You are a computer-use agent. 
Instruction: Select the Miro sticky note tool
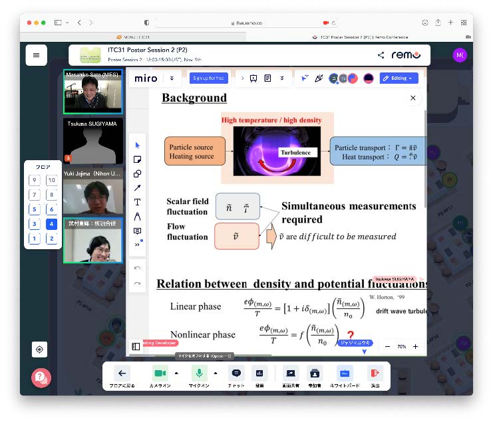[138, 159]
